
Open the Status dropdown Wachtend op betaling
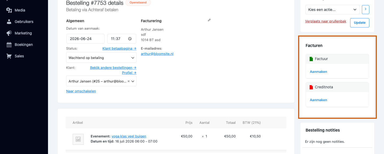(101, 58)
